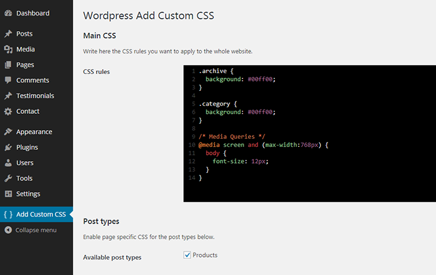
Task: Open the Plugins menu label
Action: coord(27,147)
